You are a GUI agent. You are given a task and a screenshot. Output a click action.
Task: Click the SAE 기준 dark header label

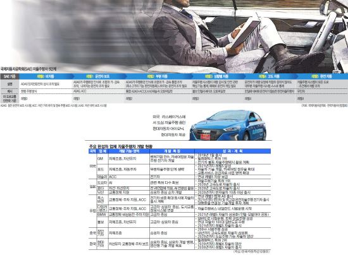click(x=9, y=76)
